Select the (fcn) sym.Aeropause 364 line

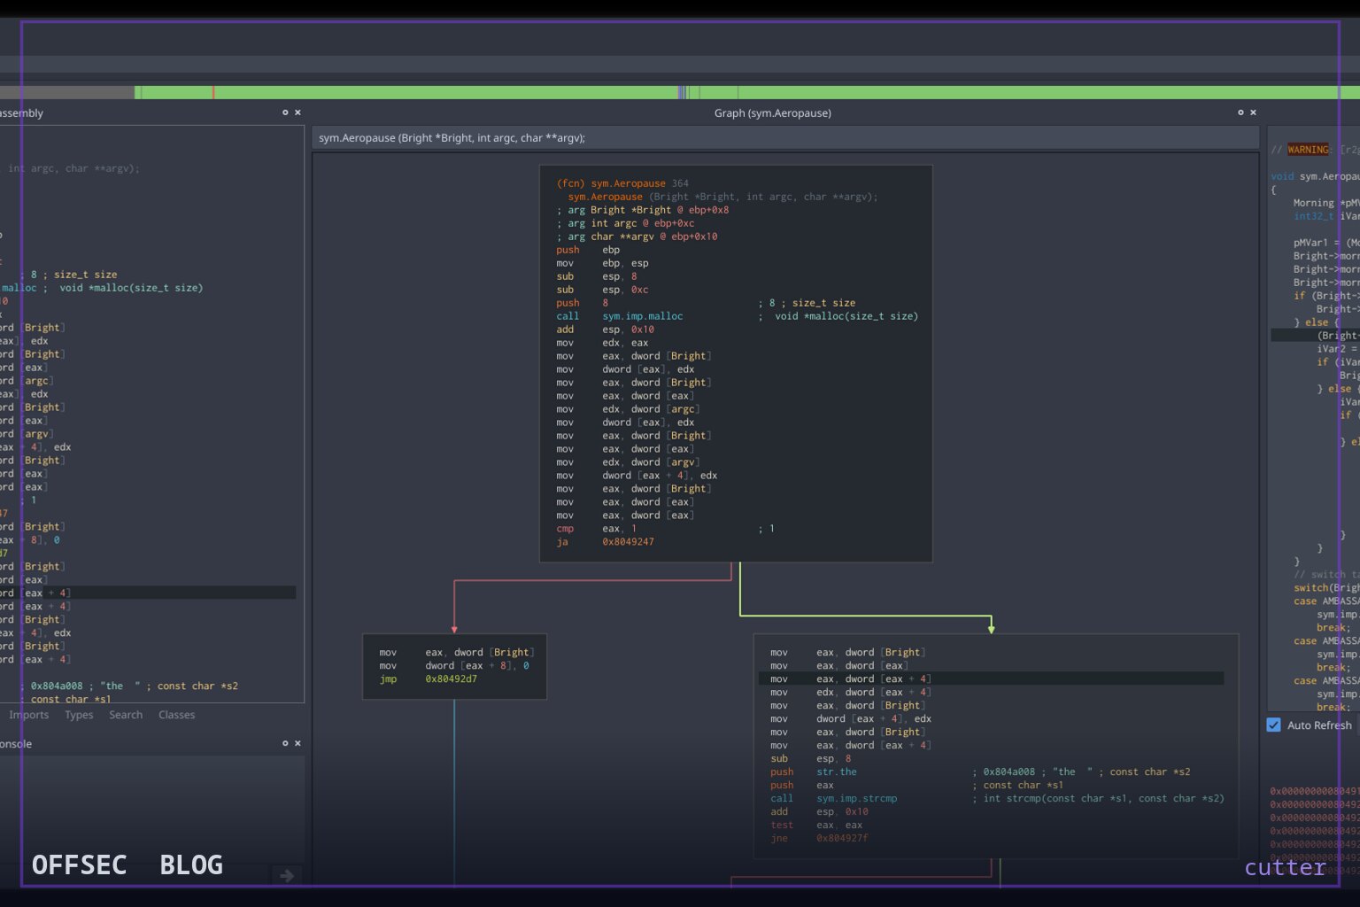[622, 183]
